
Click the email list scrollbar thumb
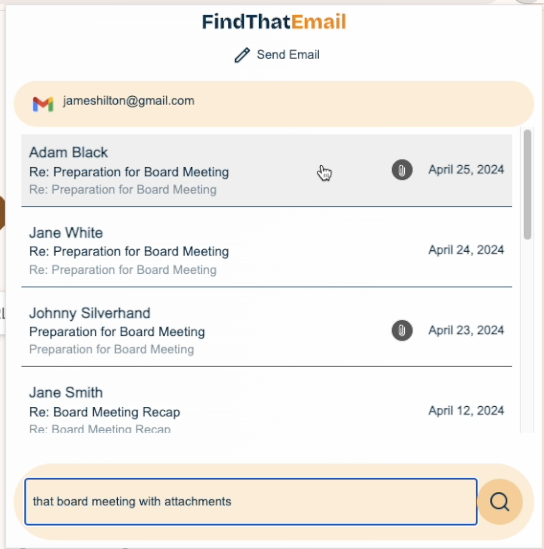(x=527, y=184)
